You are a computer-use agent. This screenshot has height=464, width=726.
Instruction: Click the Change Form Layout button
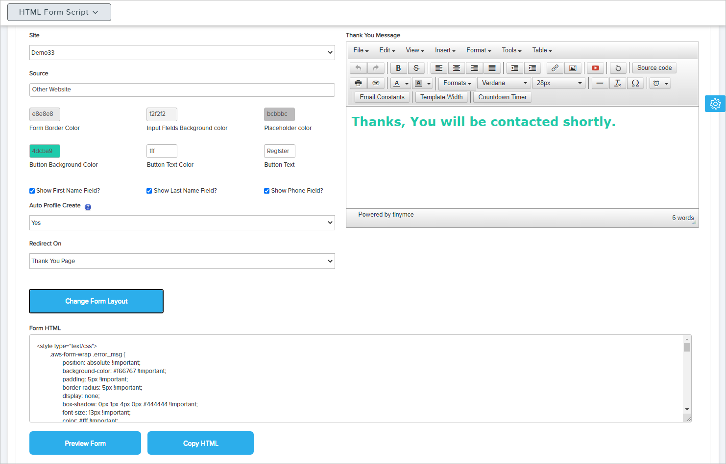pos(96,301)
